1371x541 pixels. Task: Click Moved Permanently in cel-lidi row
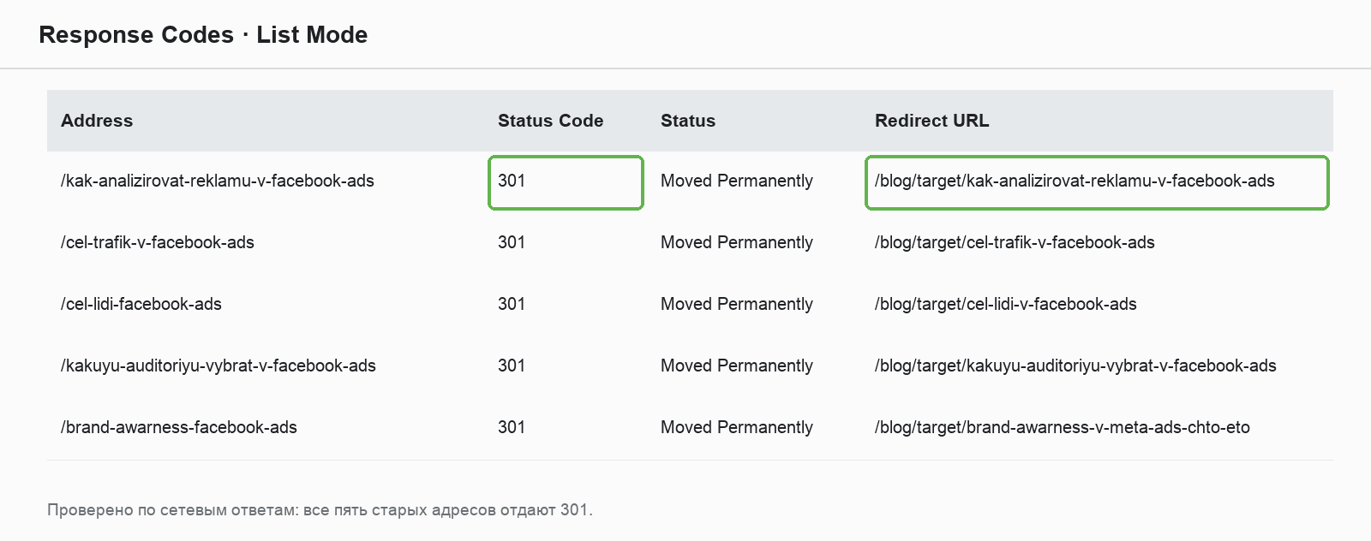coord(737,304)
